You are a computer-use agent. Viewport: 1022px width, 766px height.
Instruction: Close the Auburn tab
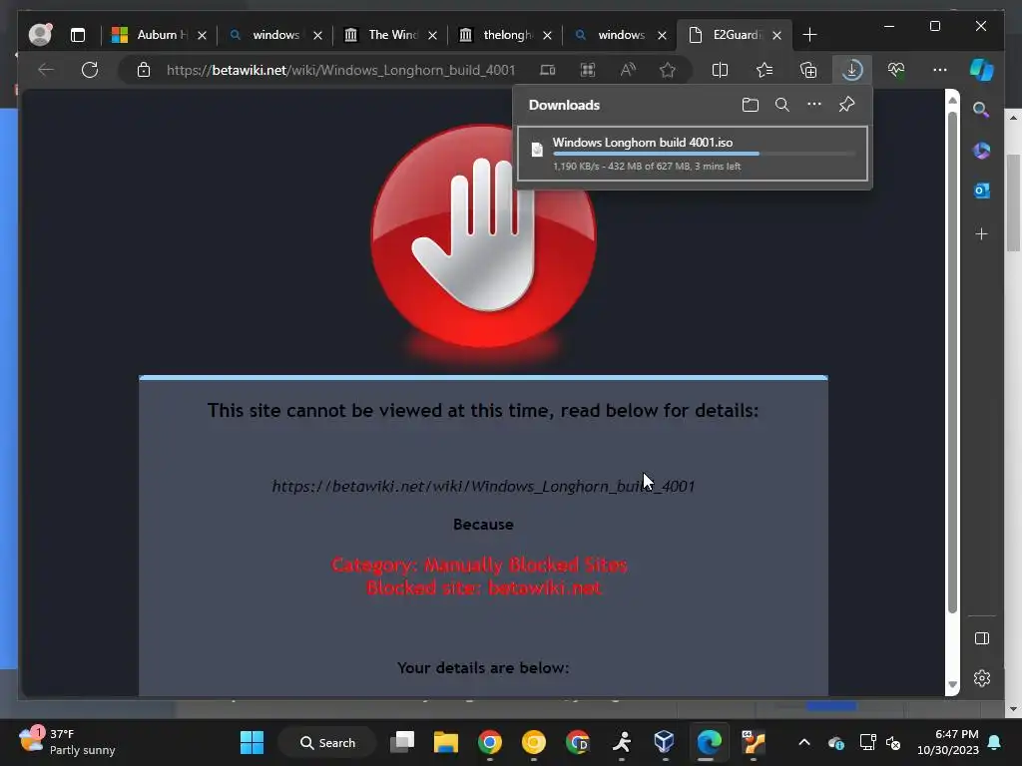point(202,35)
